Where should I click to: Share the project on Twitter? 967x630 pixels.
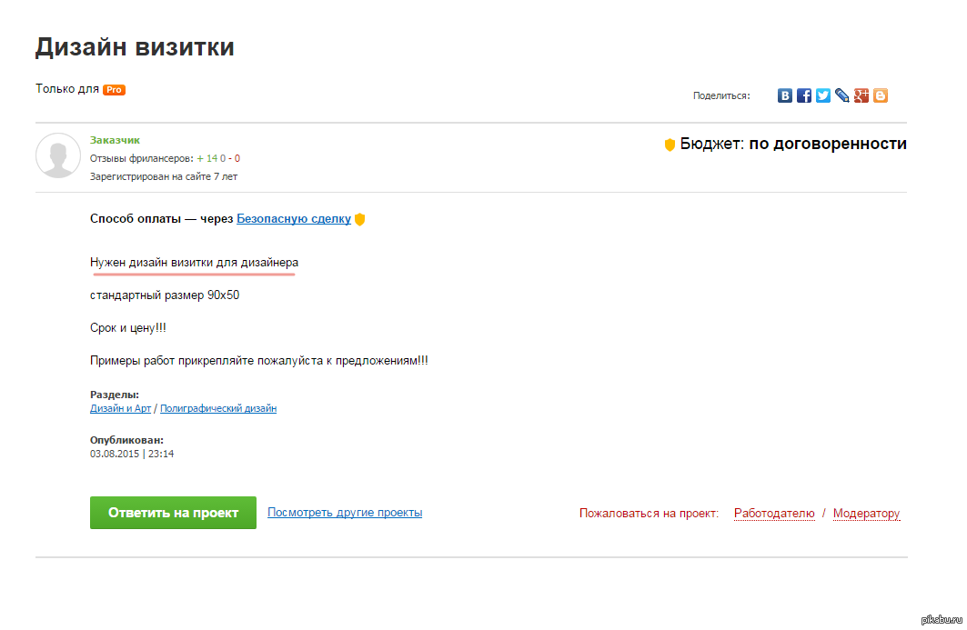click(823, 95)
